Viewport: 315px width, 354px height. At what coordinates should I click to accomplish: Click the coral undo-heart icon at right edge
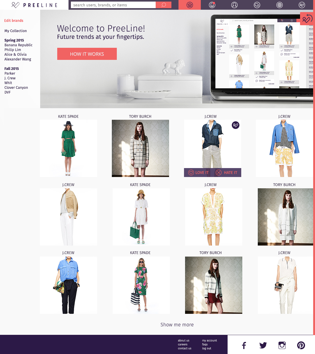(x=307, y=19)
